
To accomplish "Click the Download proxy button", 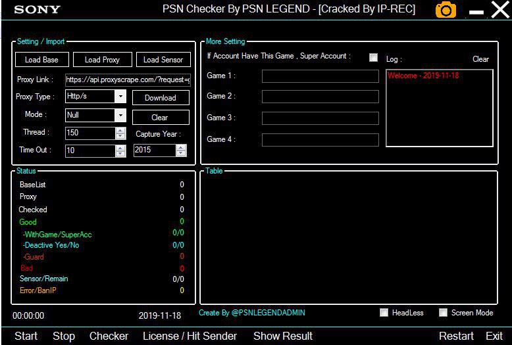I will pyautogui.click(x=161, y=98).
